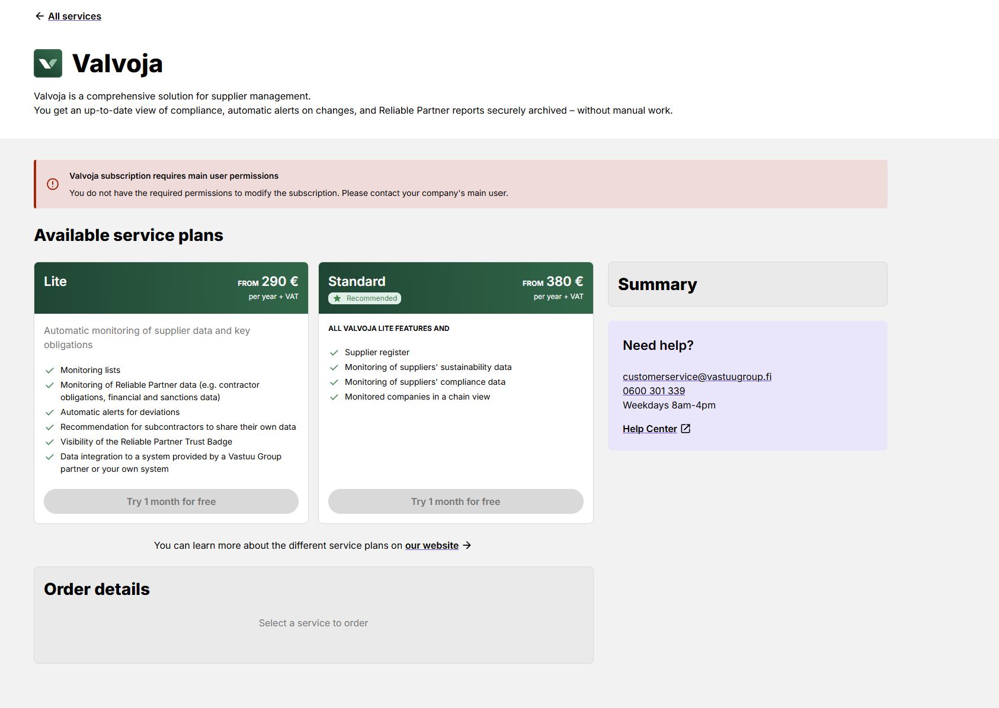Click the Weekdays 8am-4pm text
Screen dimensions: 999x708
pos(669,405)
